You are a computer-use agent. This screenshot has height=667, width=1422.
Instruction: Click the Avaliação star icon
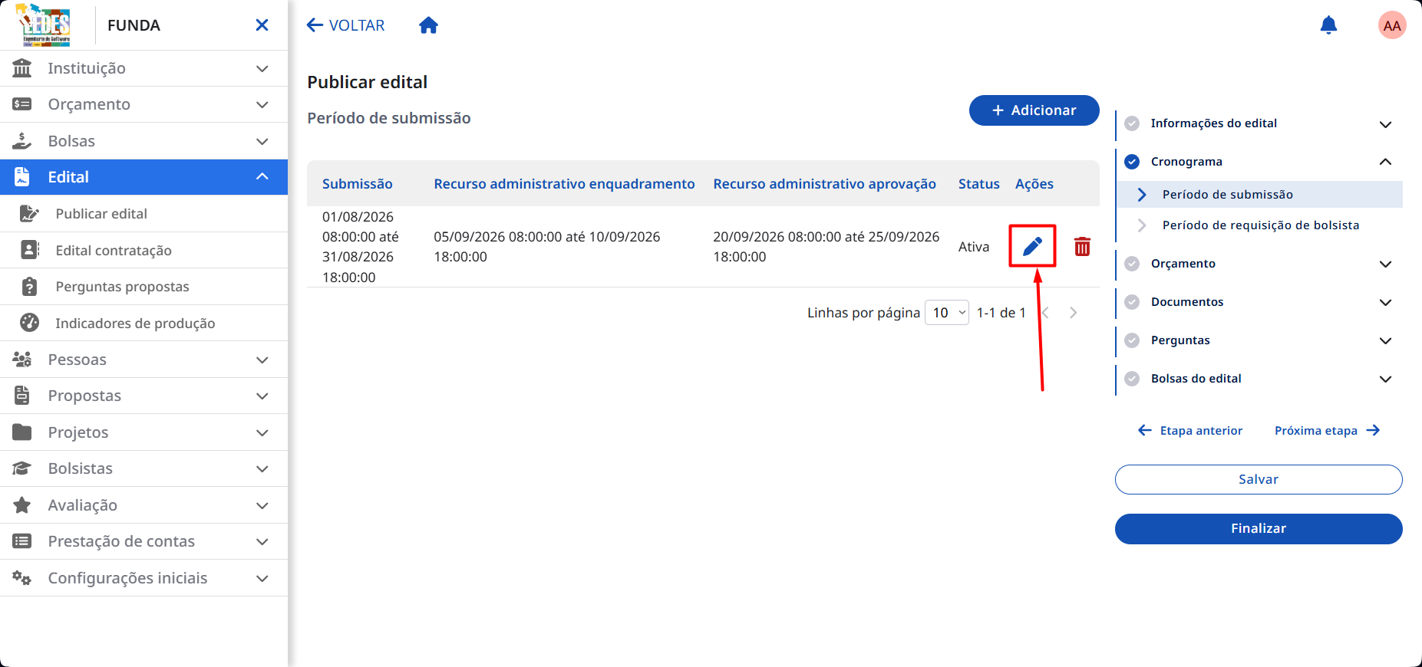click(x=22, y=505)
